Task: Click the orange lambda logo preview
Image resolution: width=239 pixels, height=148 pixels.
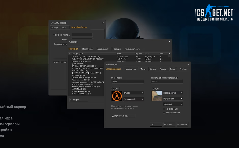Action: [x=117, y=96]
